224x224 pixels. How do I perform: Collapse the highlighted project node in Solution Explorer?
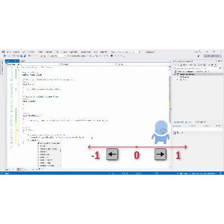point(175,74)
